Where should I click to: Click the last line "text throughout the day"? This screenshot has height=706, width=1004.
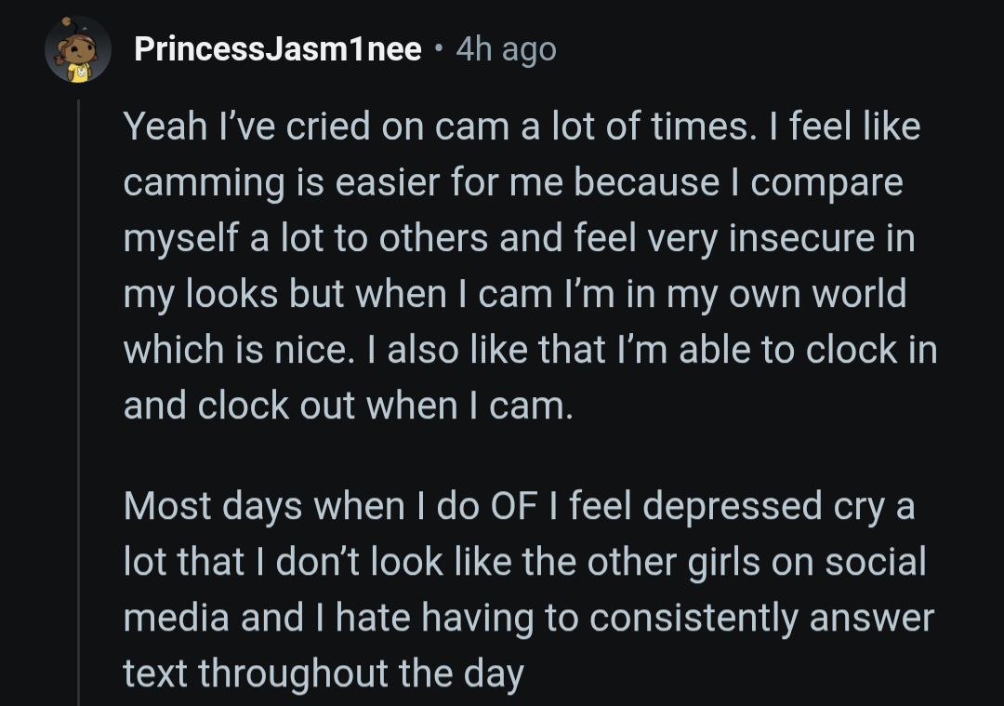tap(324, 674)
